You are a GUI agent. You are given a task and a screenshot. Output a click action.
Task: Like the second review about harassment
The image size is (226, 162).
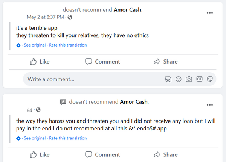pos(40,154)
